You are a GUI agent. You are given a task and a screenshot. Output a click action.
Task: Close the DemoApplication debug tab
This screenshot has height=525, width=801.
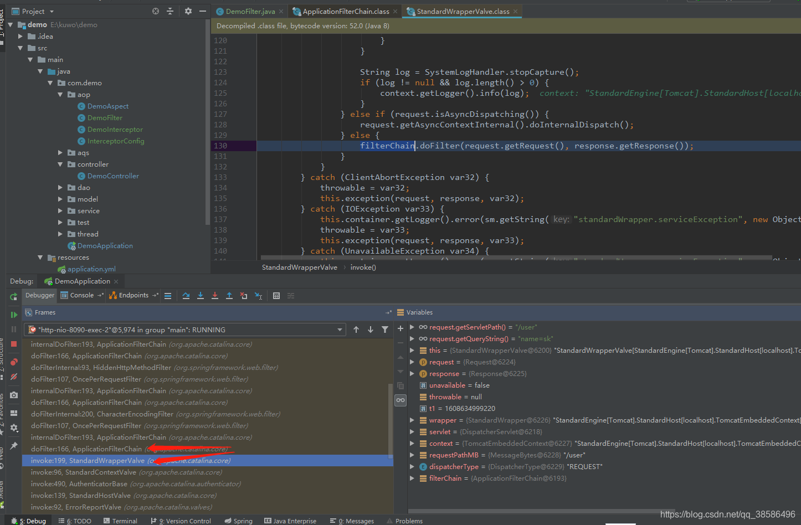[x=116, y=281]
